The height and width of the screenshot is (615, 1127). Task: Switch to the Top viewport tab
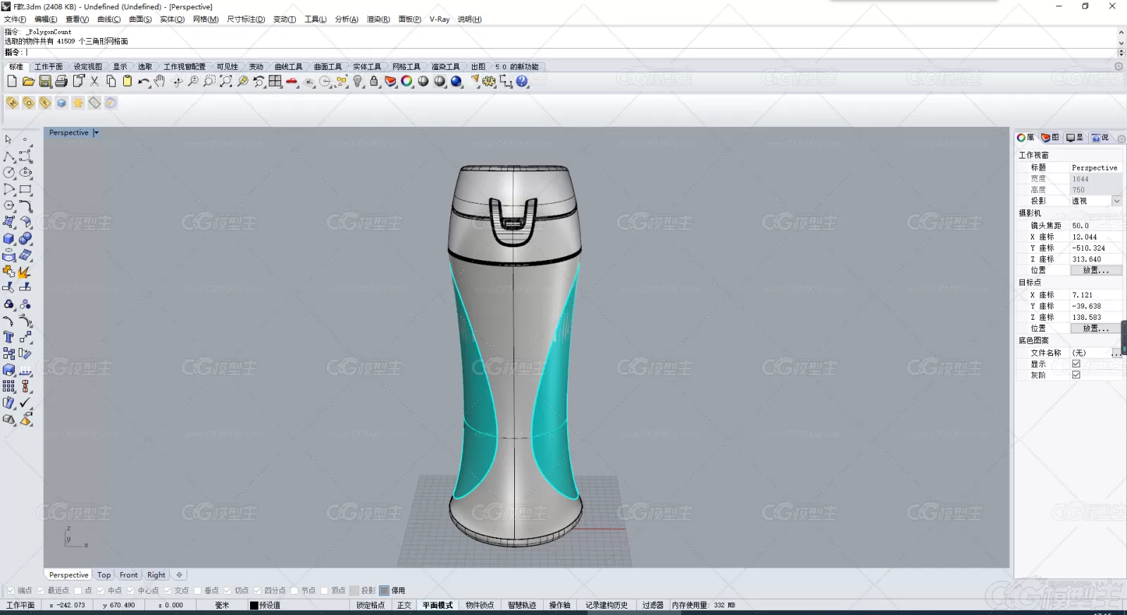[104, 575]
